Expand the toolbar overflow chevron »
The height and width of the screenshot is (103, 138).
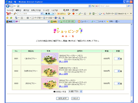131,13
